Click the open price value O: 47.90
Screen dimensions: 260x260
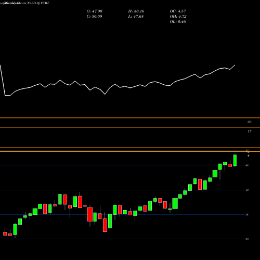pos(95,11)
